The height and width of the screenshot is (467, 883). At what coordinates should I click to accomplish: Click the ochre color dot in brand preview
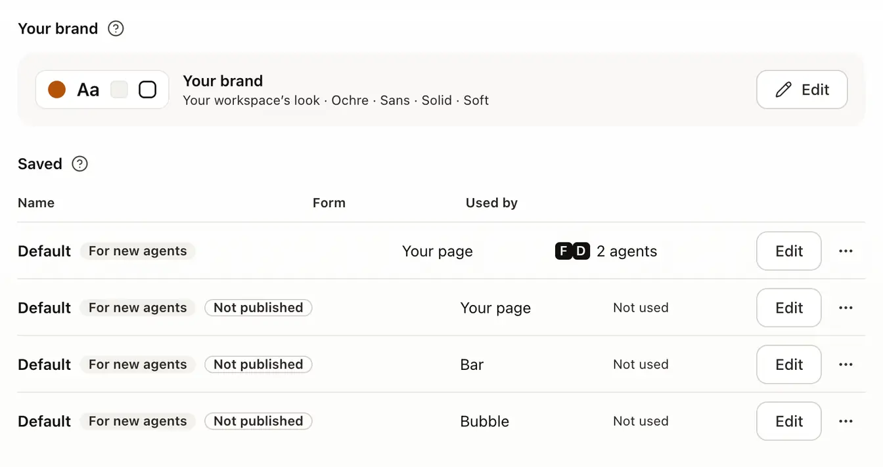click(57, 90)
